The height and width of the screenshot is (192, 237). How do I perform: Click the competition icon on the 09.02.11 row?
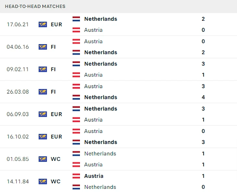coord(43,69)
